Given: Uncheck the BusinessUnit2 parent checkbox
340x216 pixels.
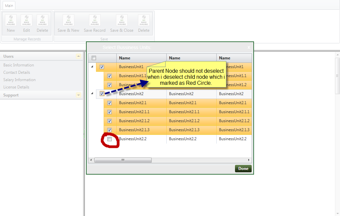Looking at the screenshot, I should point(102,94).
